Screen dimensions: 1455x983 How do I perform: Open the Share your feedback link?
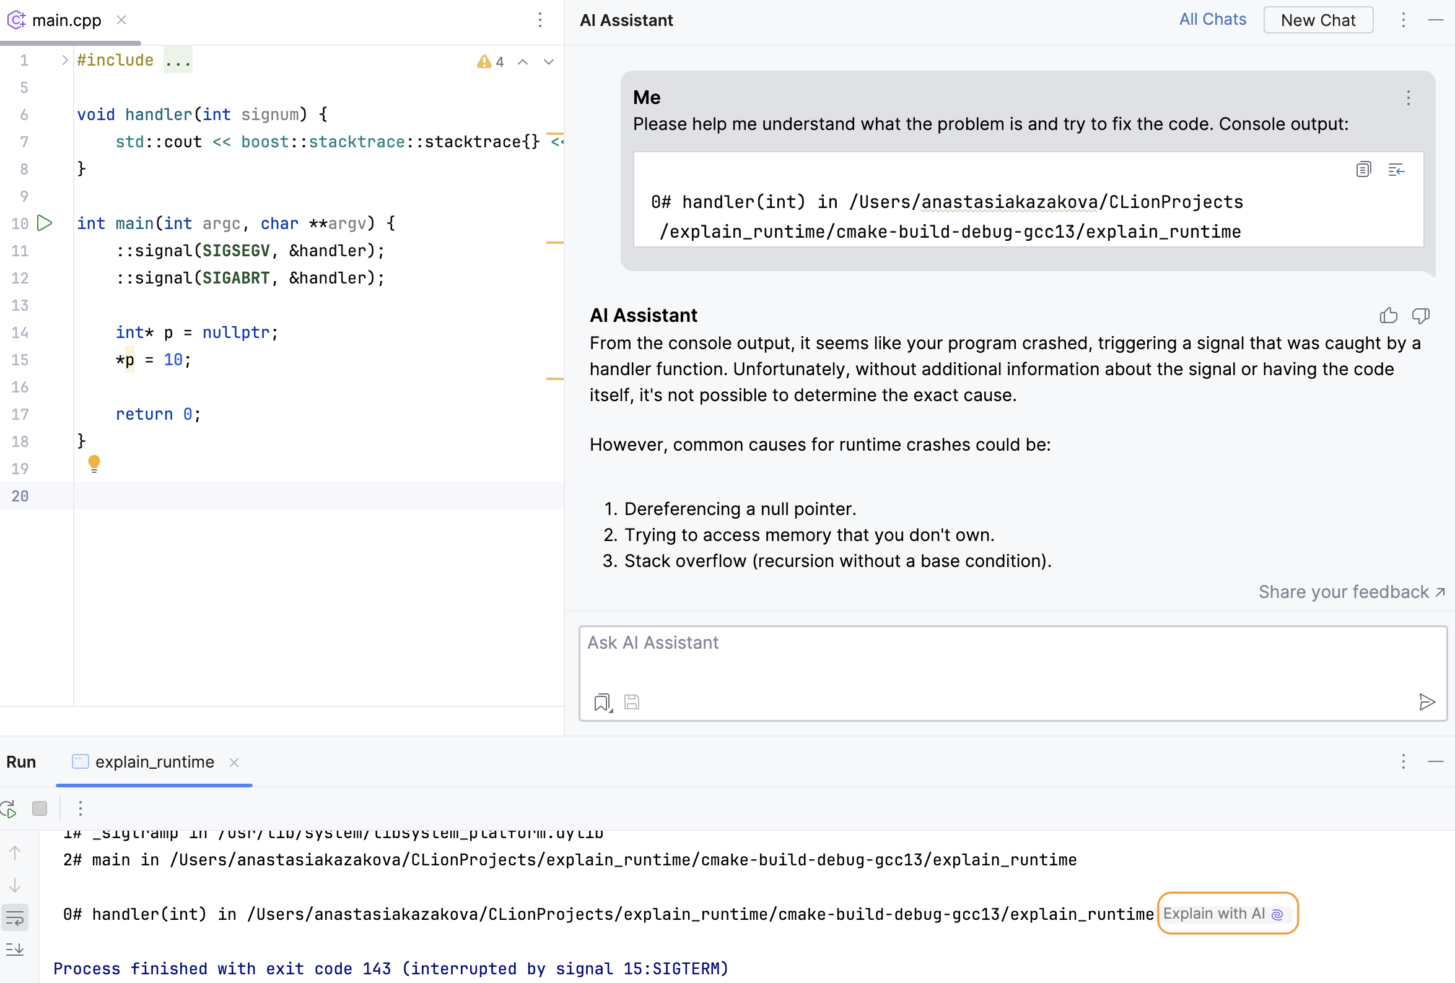1342,591
